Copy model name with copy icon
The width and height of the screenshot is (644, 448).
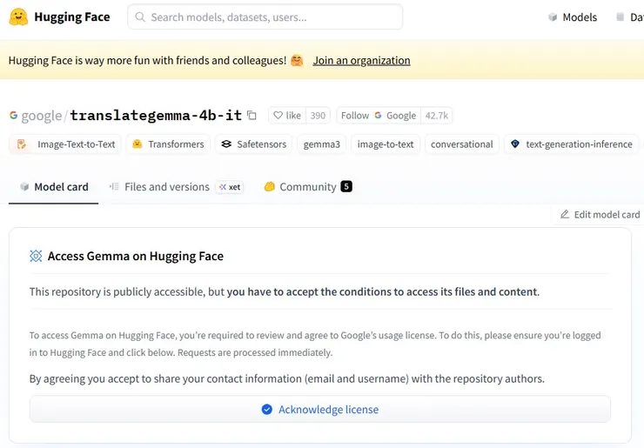tap(252, 116)
